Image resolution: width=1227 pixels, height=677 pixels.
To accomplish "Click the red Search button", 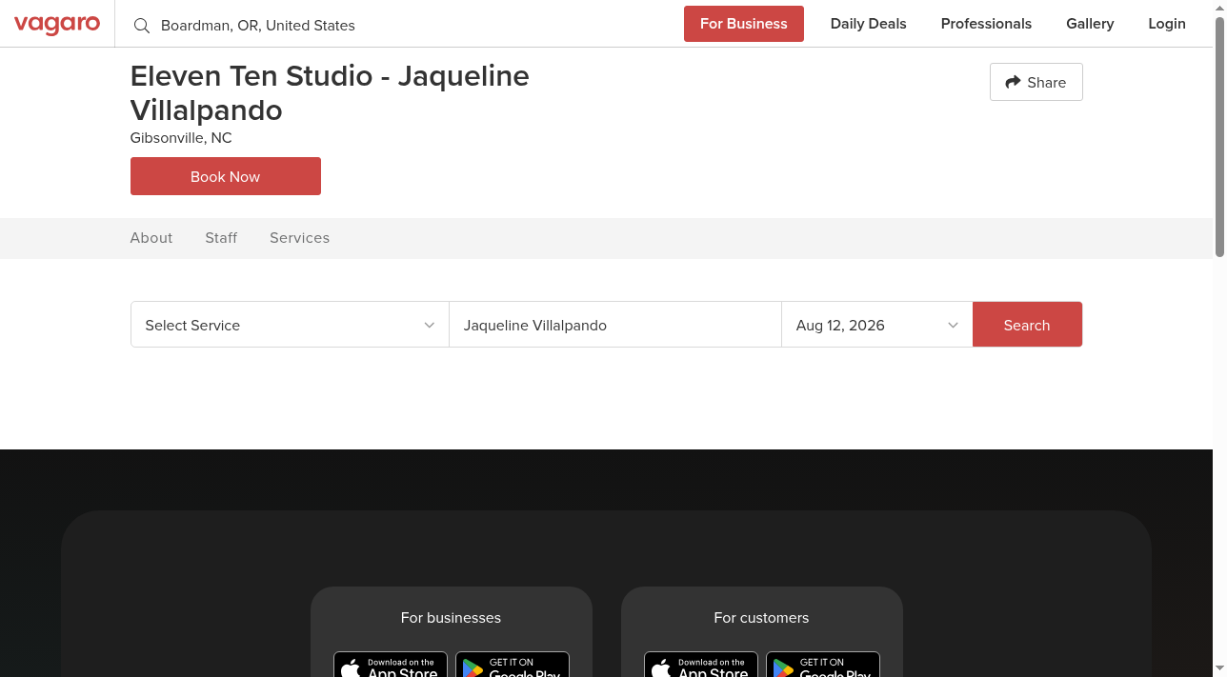I will (1027, 325).
